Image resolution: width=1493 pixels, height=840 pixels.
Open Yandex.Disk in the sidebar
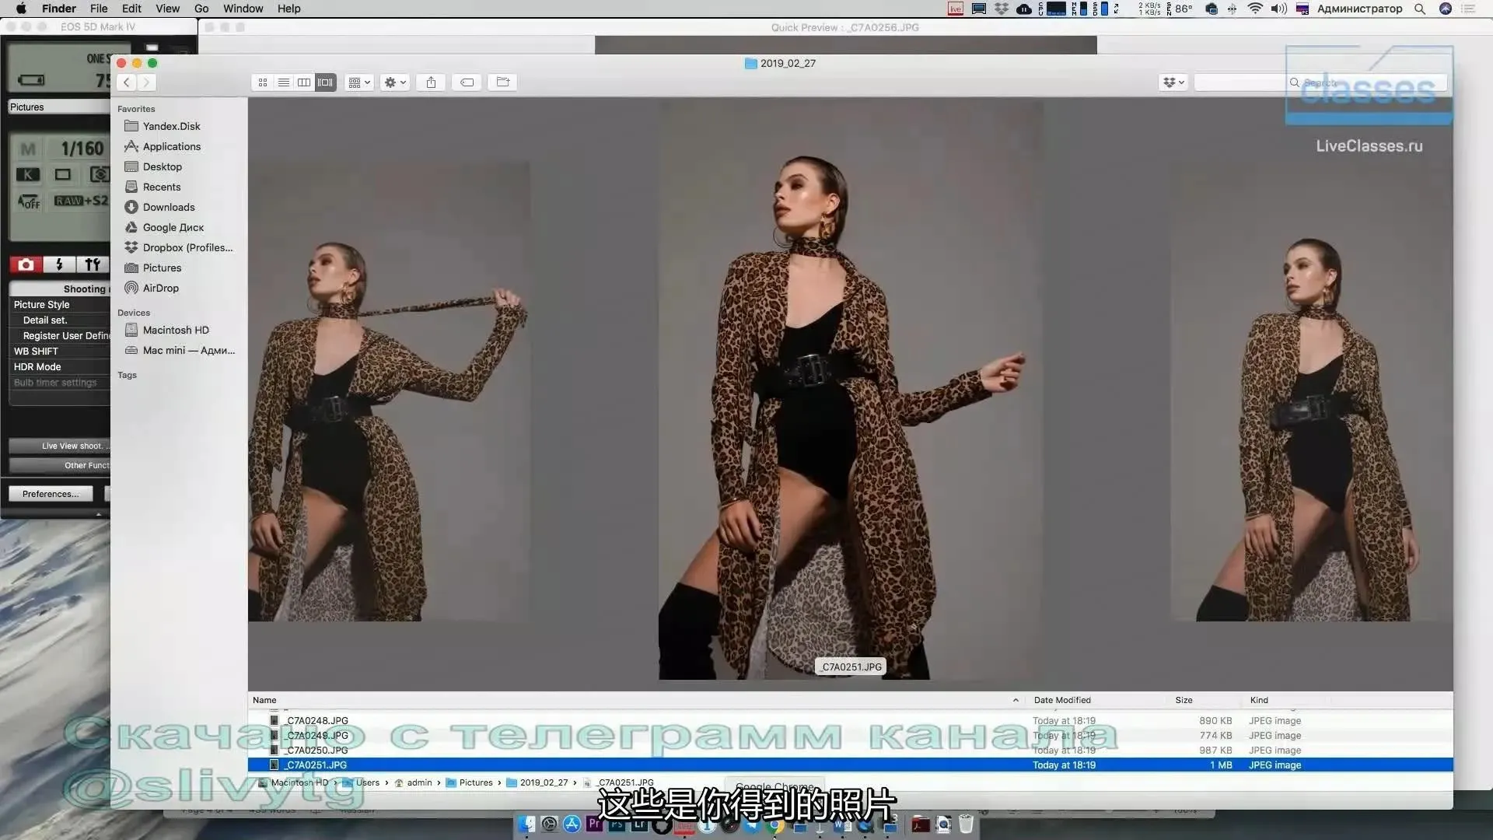(171, 126)
